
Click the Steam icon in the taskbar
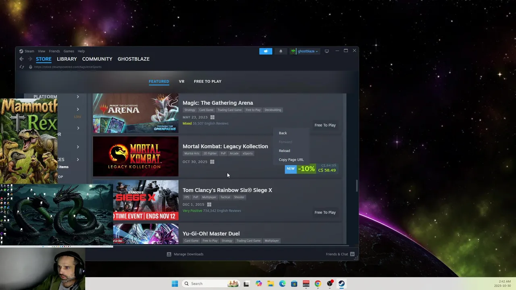click(341, 284)
